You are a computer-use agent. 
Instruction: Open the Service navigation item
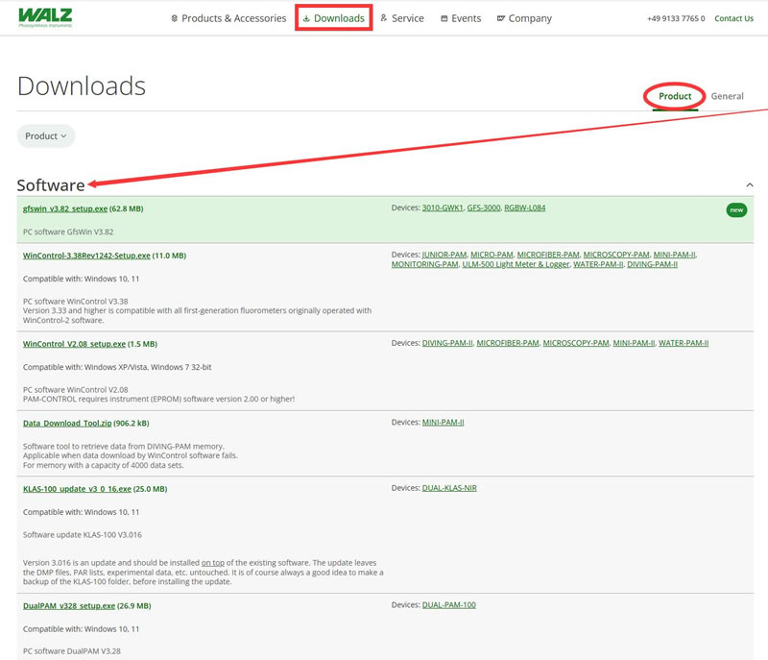pos(401,18)
